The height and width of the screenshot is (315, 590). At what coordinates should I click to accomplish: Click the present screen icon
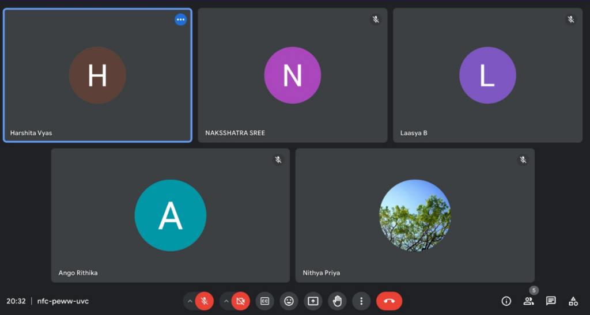tap(313, 301)
